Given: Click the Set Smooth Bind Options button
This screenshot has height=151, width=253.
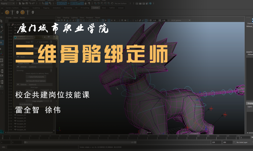Looking at the screenshot, I should (x=36, y=81).
